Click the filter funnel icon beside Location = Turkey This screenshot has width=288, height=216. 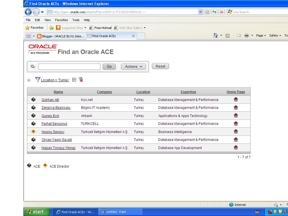tap(38, 80)
